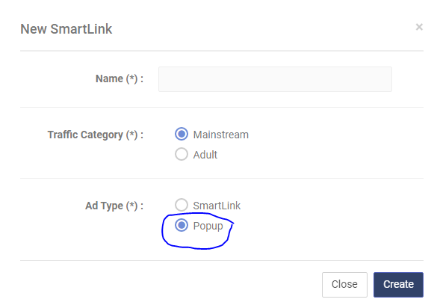The width and height of the screenshot is (434, 308).
Task: Click the New SmartLink dialog title
Action: click(x=66, y=29)
